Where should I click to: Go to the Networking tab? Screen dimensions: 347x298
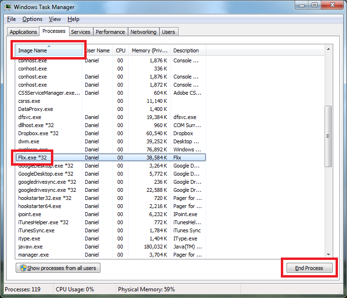pyautogui.click(x=143, y=32)
